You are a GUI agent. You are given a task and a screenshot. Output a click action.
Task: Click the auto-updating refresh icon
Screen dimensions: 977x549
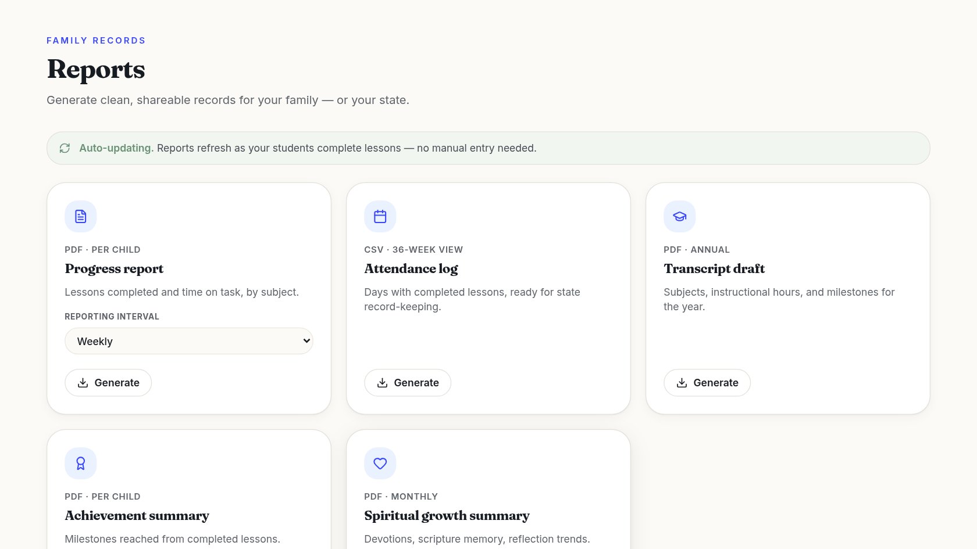point(65,148)
